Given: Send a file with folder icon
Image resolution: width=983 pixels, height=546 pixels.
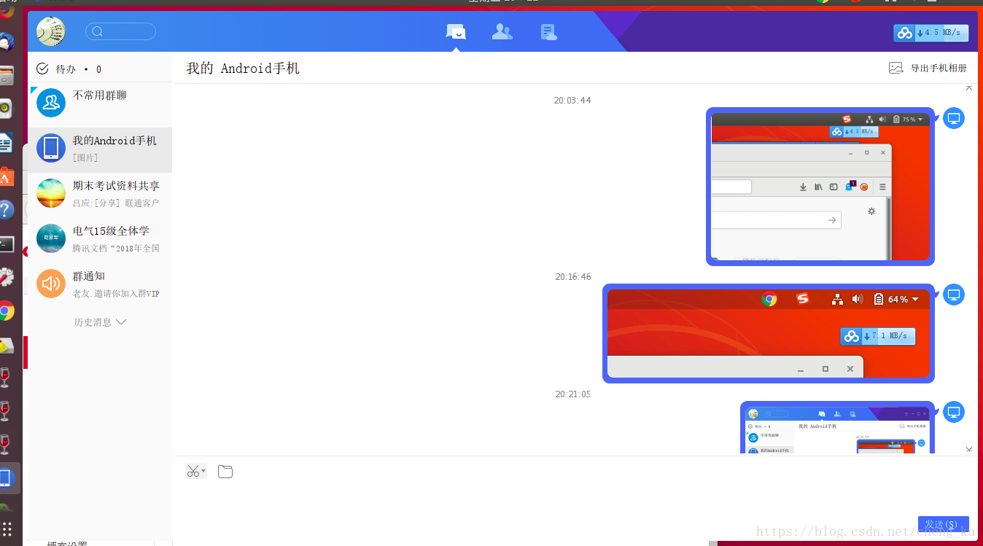Looking at the screenshot, I should coord(225,472).
